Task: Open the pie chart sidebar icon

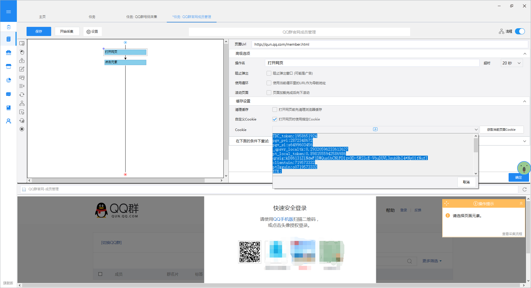Action: coord(9,80)
